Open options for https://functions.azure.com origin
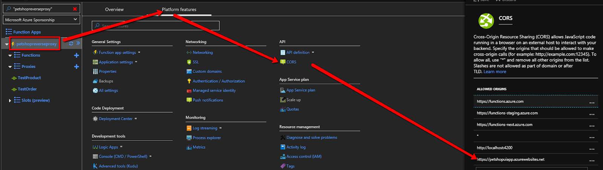Screen dimensions: 603x170 [592, 102]
